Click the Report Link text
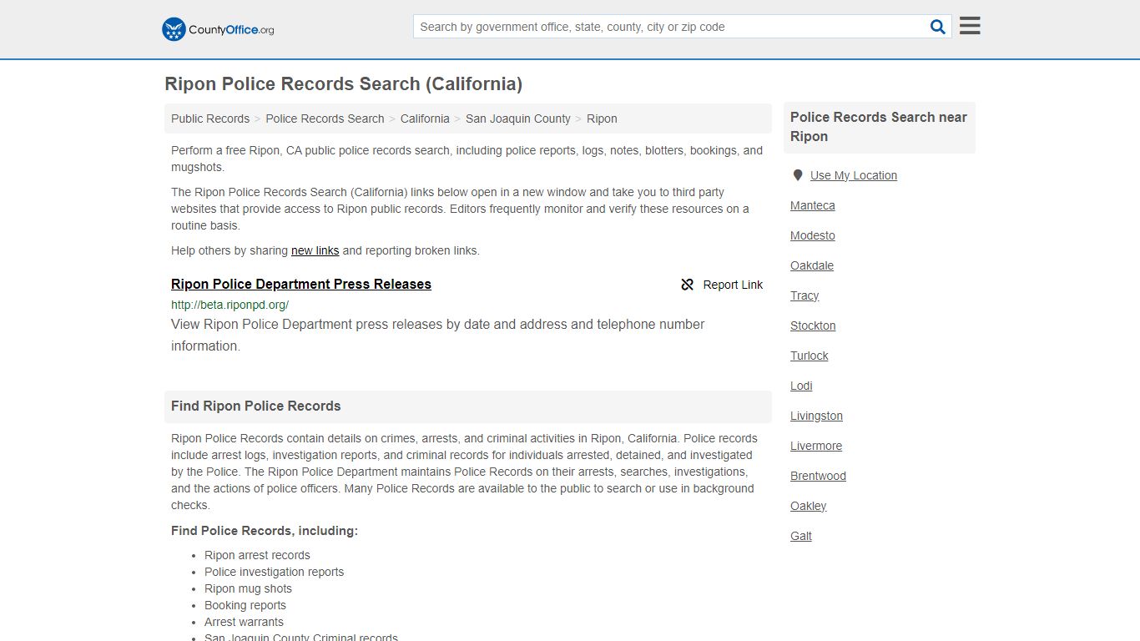The image size is (1140, 641). tap(733, 285)
